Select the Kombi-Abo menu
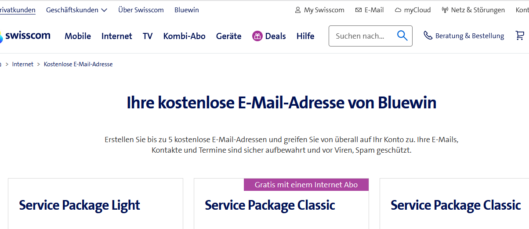 click(184, 36)
